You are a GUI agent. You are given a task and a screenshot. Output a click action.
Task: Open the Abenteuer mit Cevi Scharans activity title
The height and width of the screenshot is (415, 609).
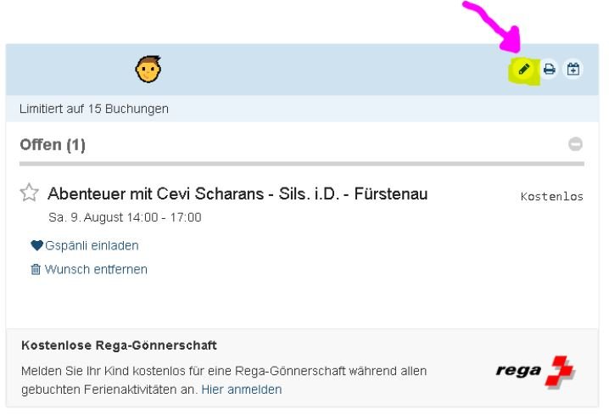237,193
